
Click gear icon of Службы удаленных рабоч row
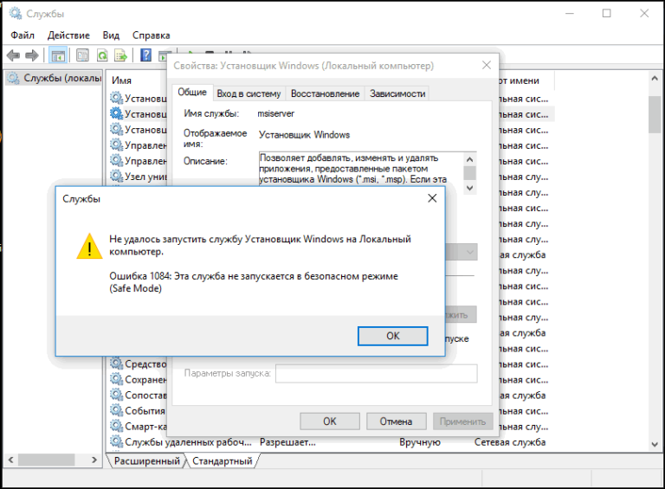pos(116,441)
